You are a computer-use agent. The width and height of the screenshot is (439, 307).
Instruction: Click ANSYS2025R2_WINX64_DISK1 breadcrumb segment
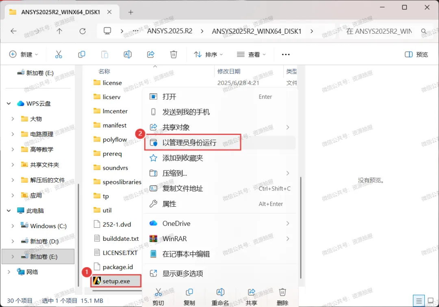tap(256, 31)
